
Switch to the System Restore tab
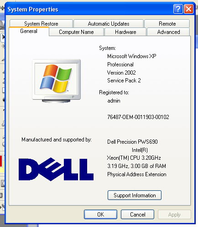pos(41,23)
